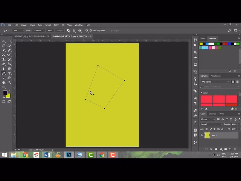Click the search magnifier icon
This screenshot has width=241, height=181.
coord(229,31)
